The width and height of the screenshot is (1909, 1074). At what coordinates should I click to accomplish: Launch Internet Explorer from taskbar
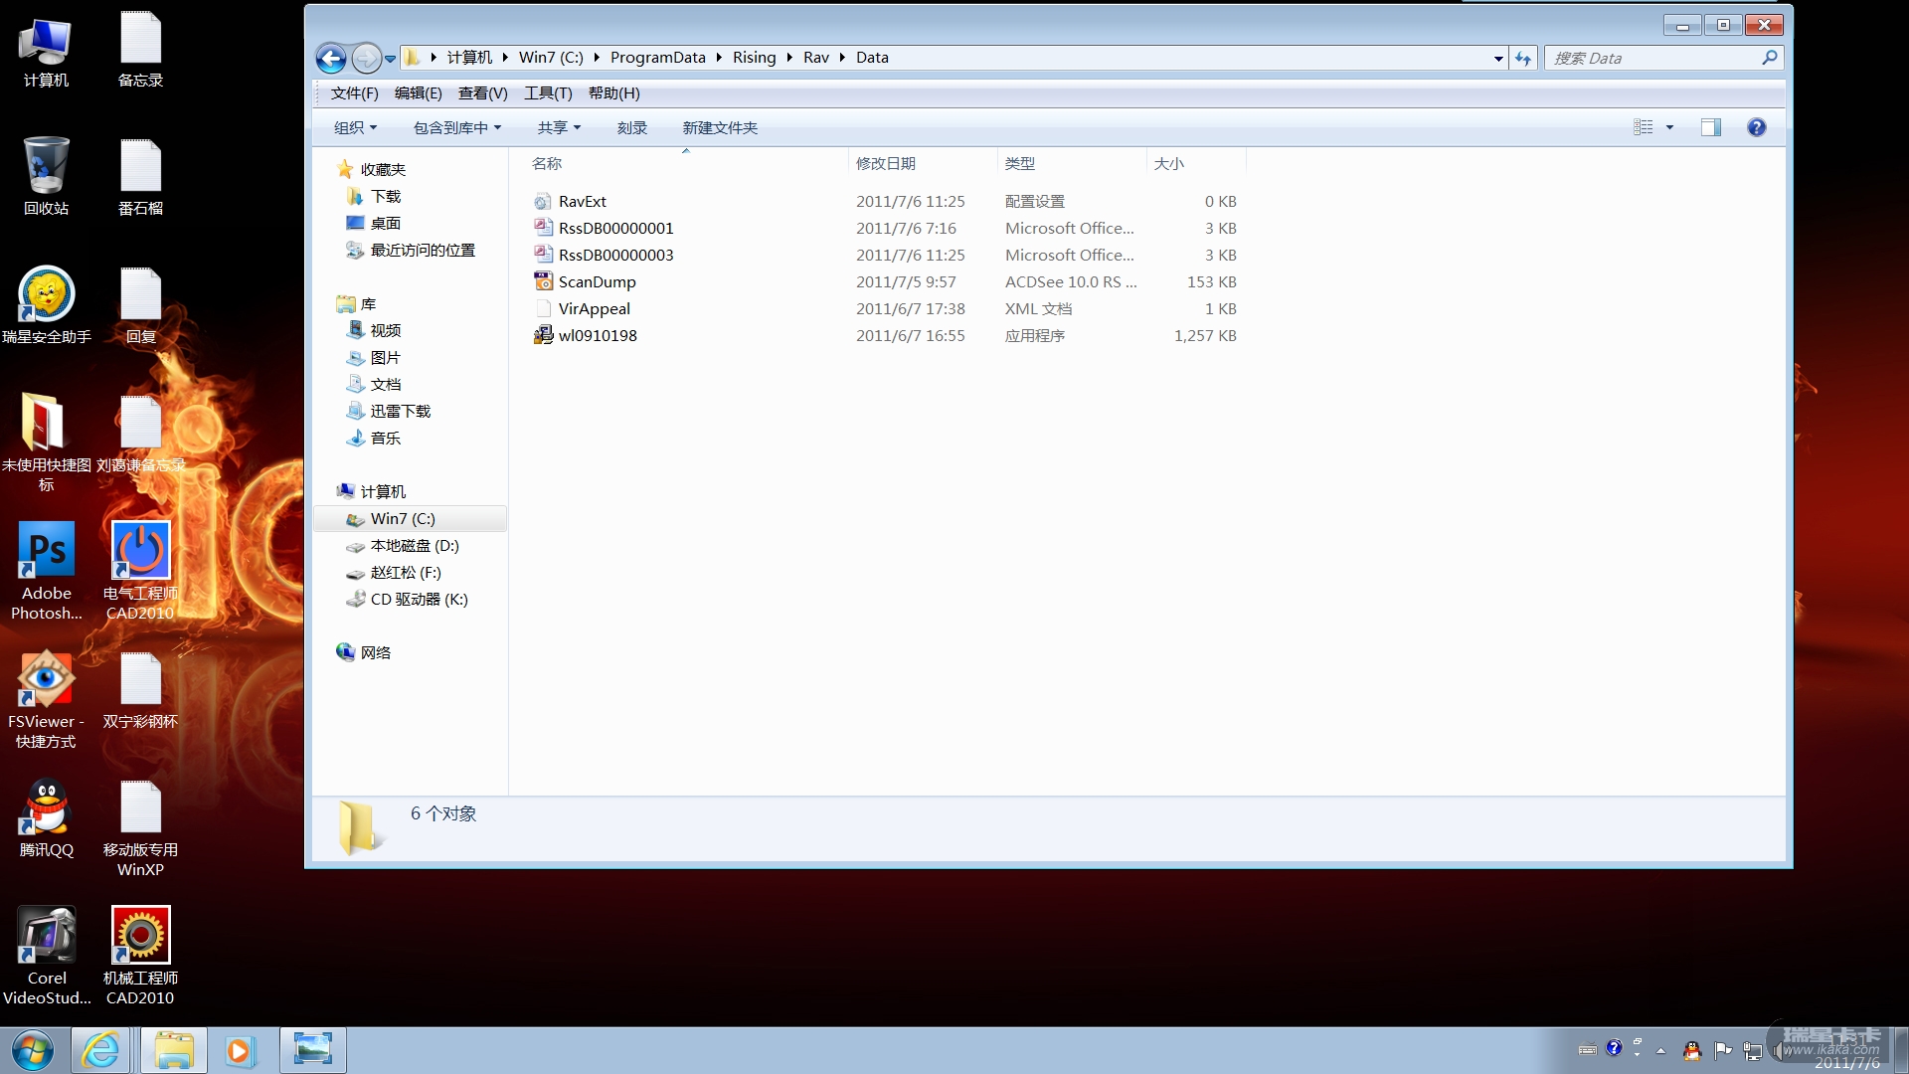coord(100,1050)
